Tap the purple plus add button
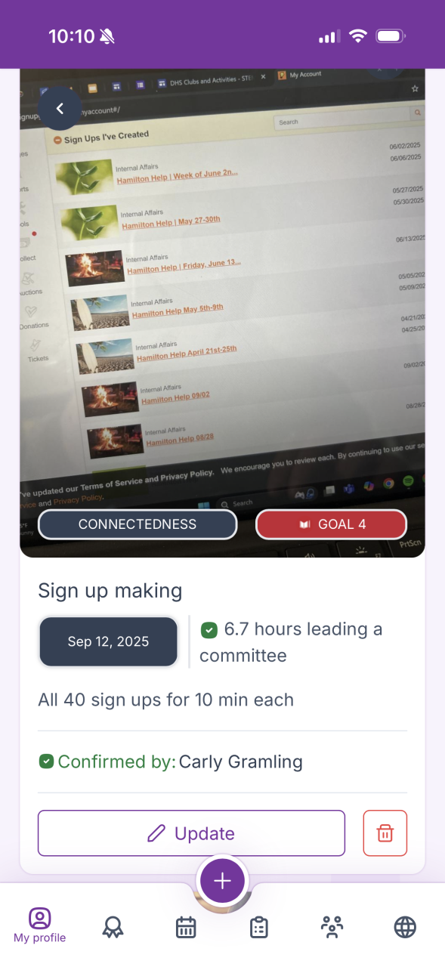Viewport: 445px width, 967px height. click(222, 881)
